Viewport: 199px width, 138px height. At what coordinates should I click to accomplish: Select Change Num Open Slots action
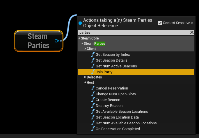pyautogui.click(x=116, y=94)
